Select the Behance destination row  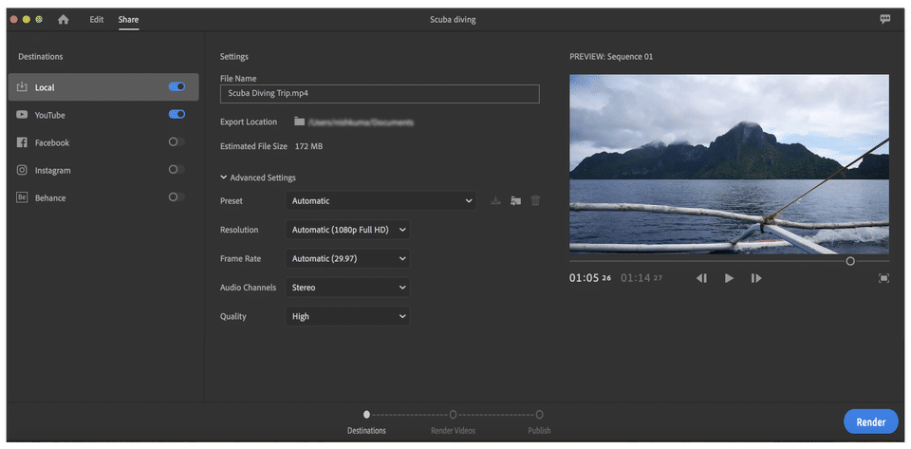point(102,197)
